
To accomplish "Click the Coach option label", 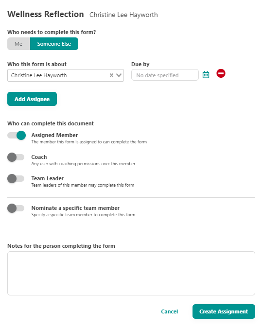I will 39,157.
